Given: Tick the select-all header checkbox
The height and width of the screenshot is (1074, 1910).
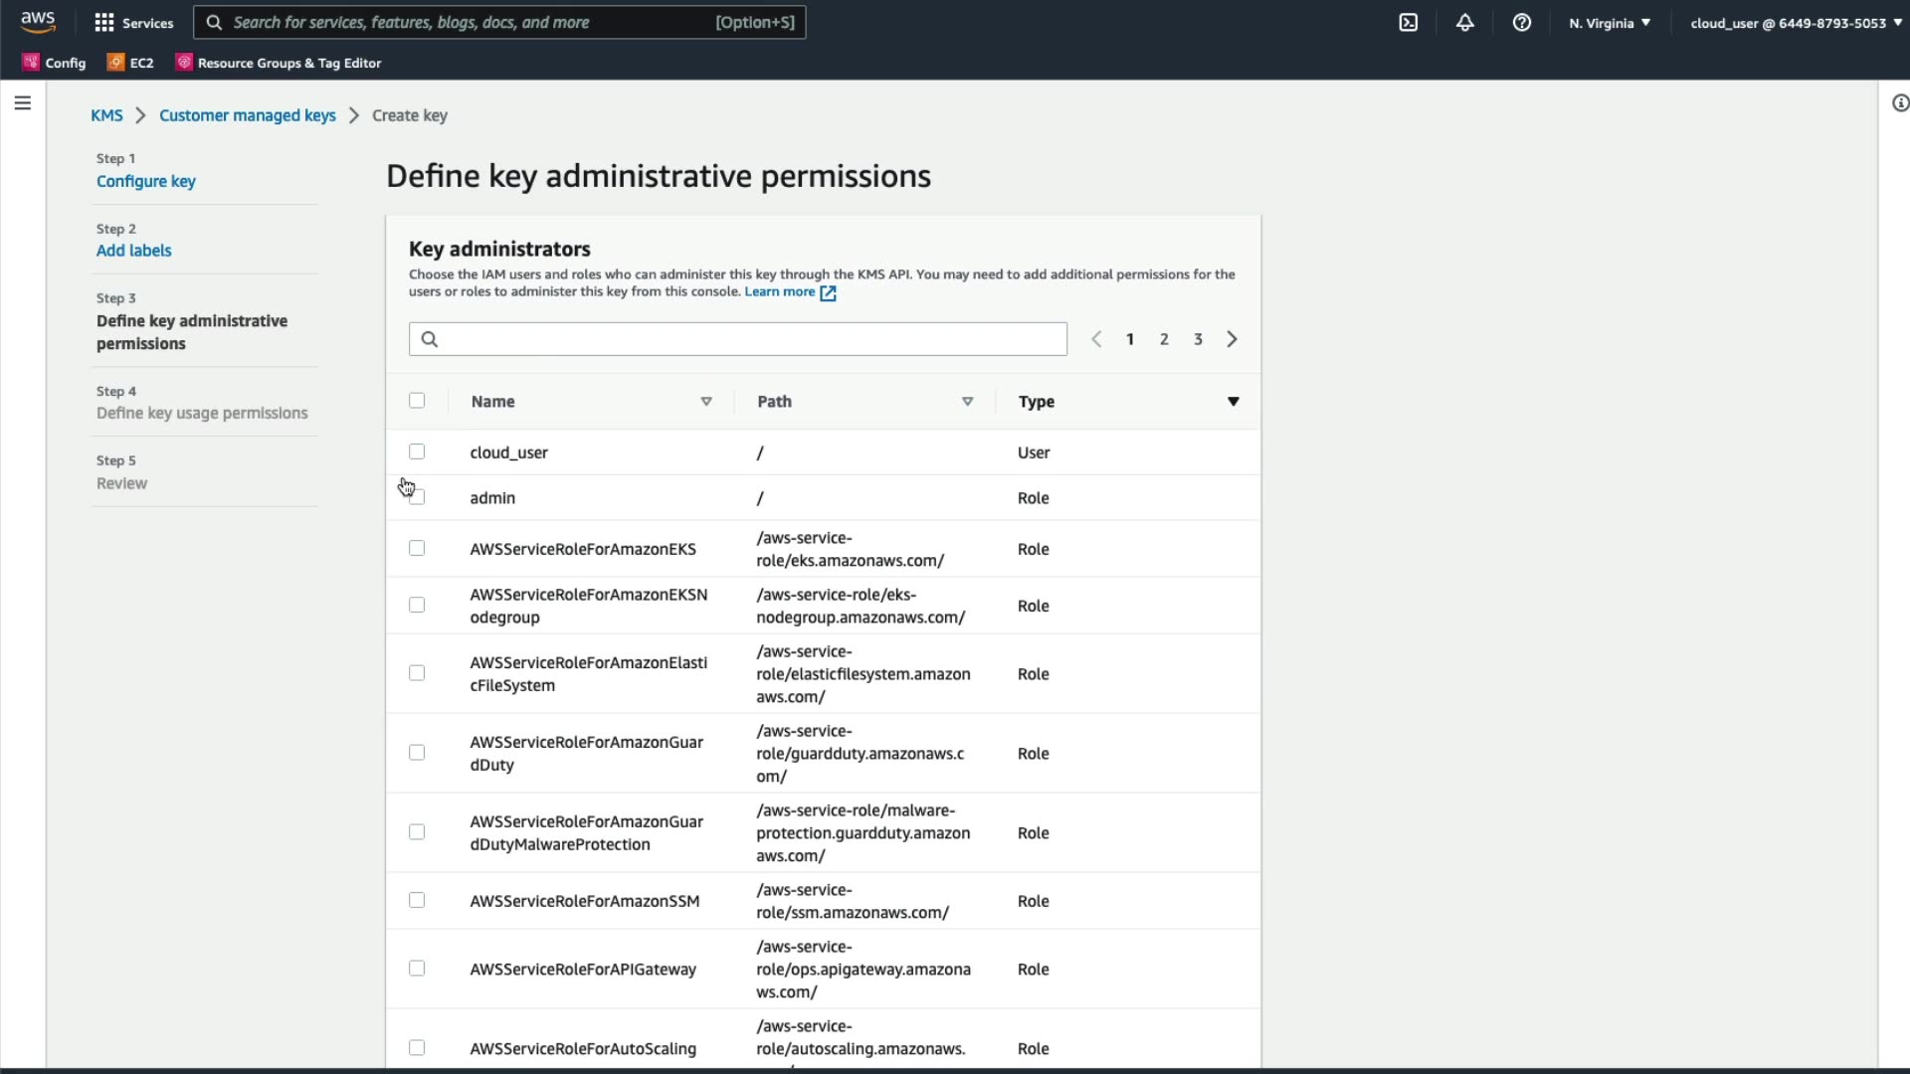Looking at the screenshot, I should pos(417,401).
